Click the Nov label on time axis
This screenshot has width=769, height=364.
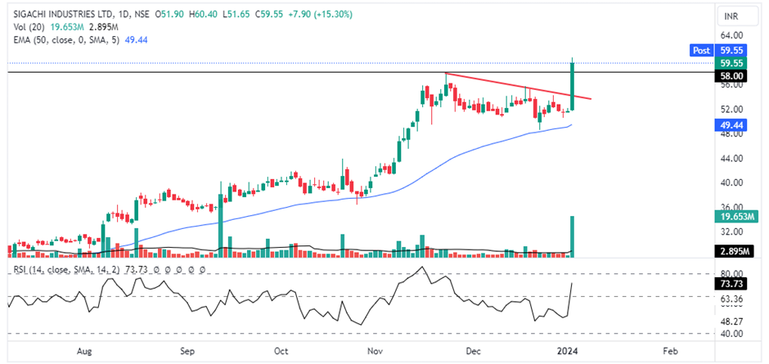pos(376,350)
